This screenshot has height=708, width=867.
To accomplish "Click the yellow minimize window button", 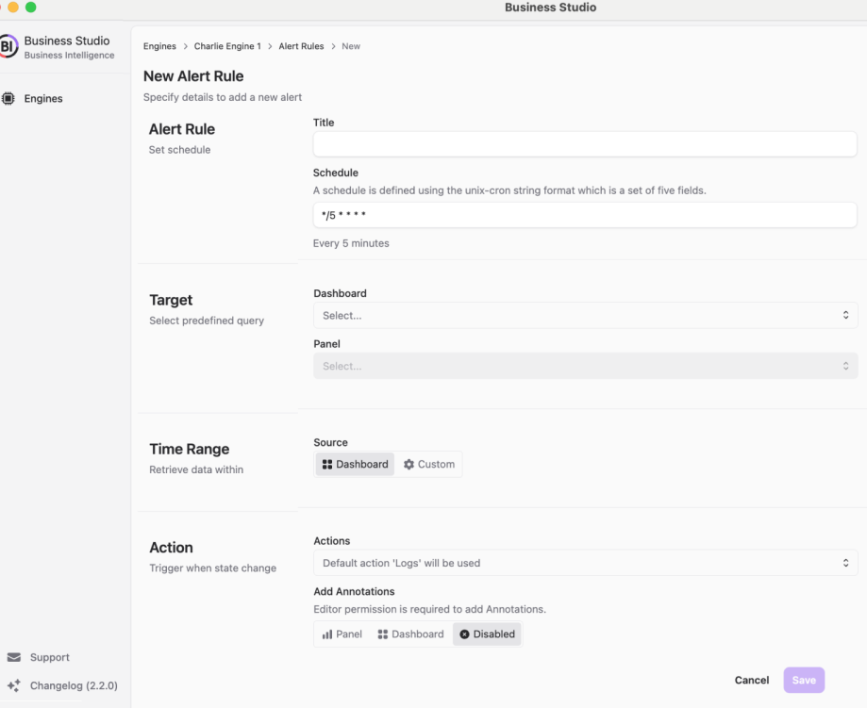I will pos(13,8).
